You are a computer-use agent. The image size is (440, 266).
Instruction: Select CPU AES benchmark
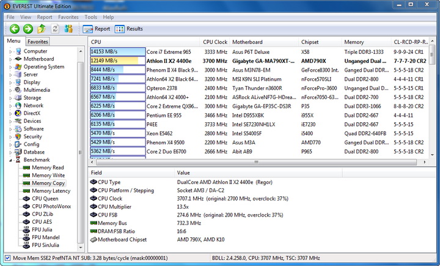click(x=42, y=222)
